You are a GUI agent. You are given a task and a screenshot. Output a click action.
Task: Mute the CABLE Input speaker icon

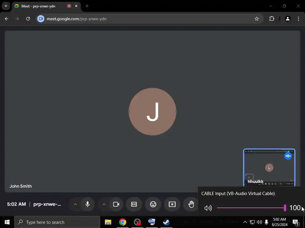[x=208, y=208]
